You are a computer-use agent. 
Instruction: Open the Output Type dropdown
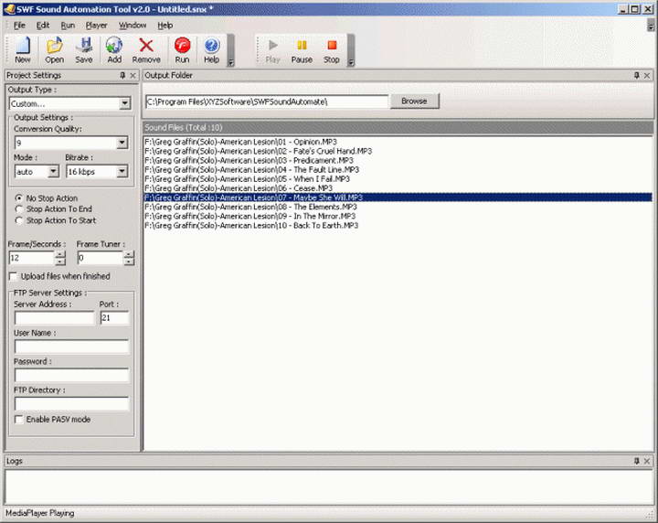coord(124,103)
